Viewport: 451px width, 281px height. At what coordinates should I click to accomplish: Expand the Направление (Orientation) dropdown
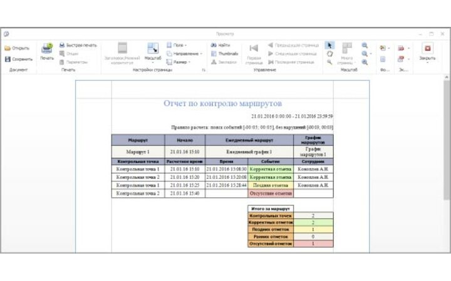[186, 54]
